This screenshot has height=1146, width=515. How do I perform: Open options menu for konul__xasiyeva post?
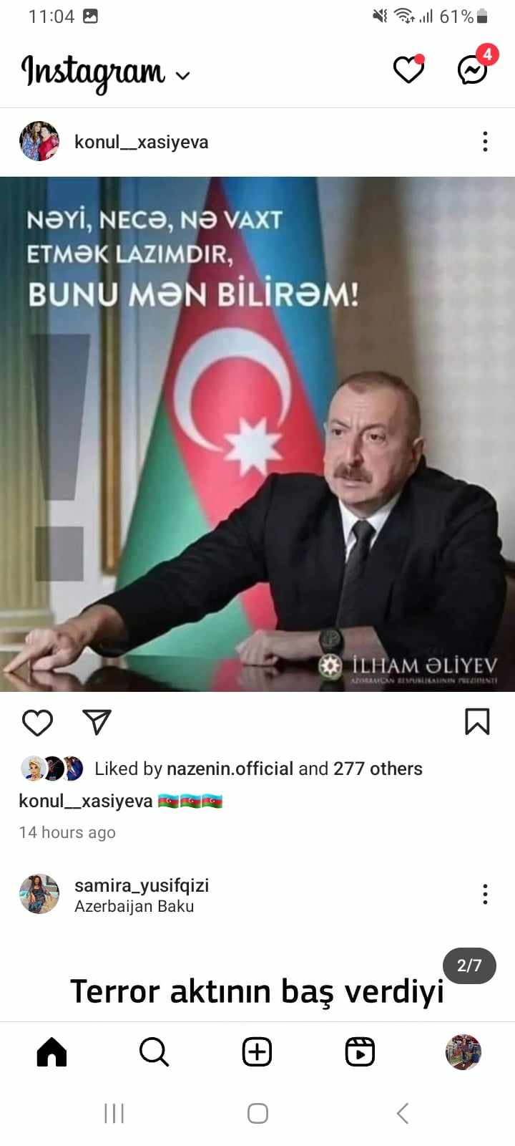485,142
